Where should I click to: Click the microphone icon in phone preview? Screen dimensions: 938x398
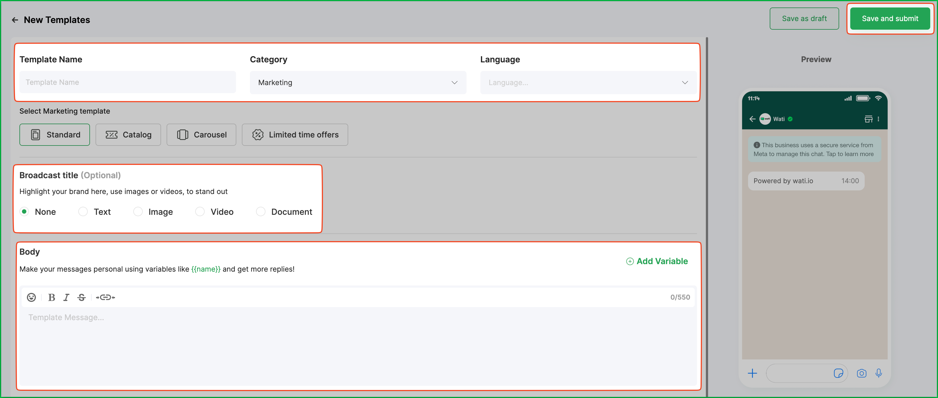[x=878, y=373]
